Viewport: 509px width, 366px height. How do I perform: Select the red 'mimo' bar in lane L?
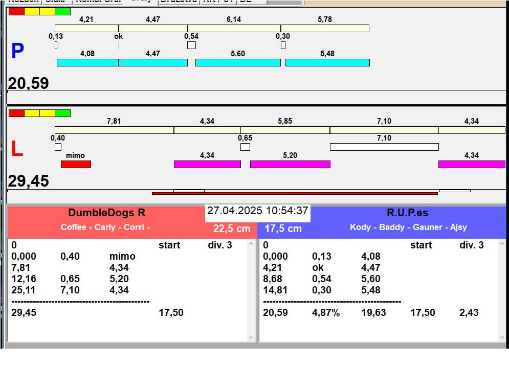76,164
